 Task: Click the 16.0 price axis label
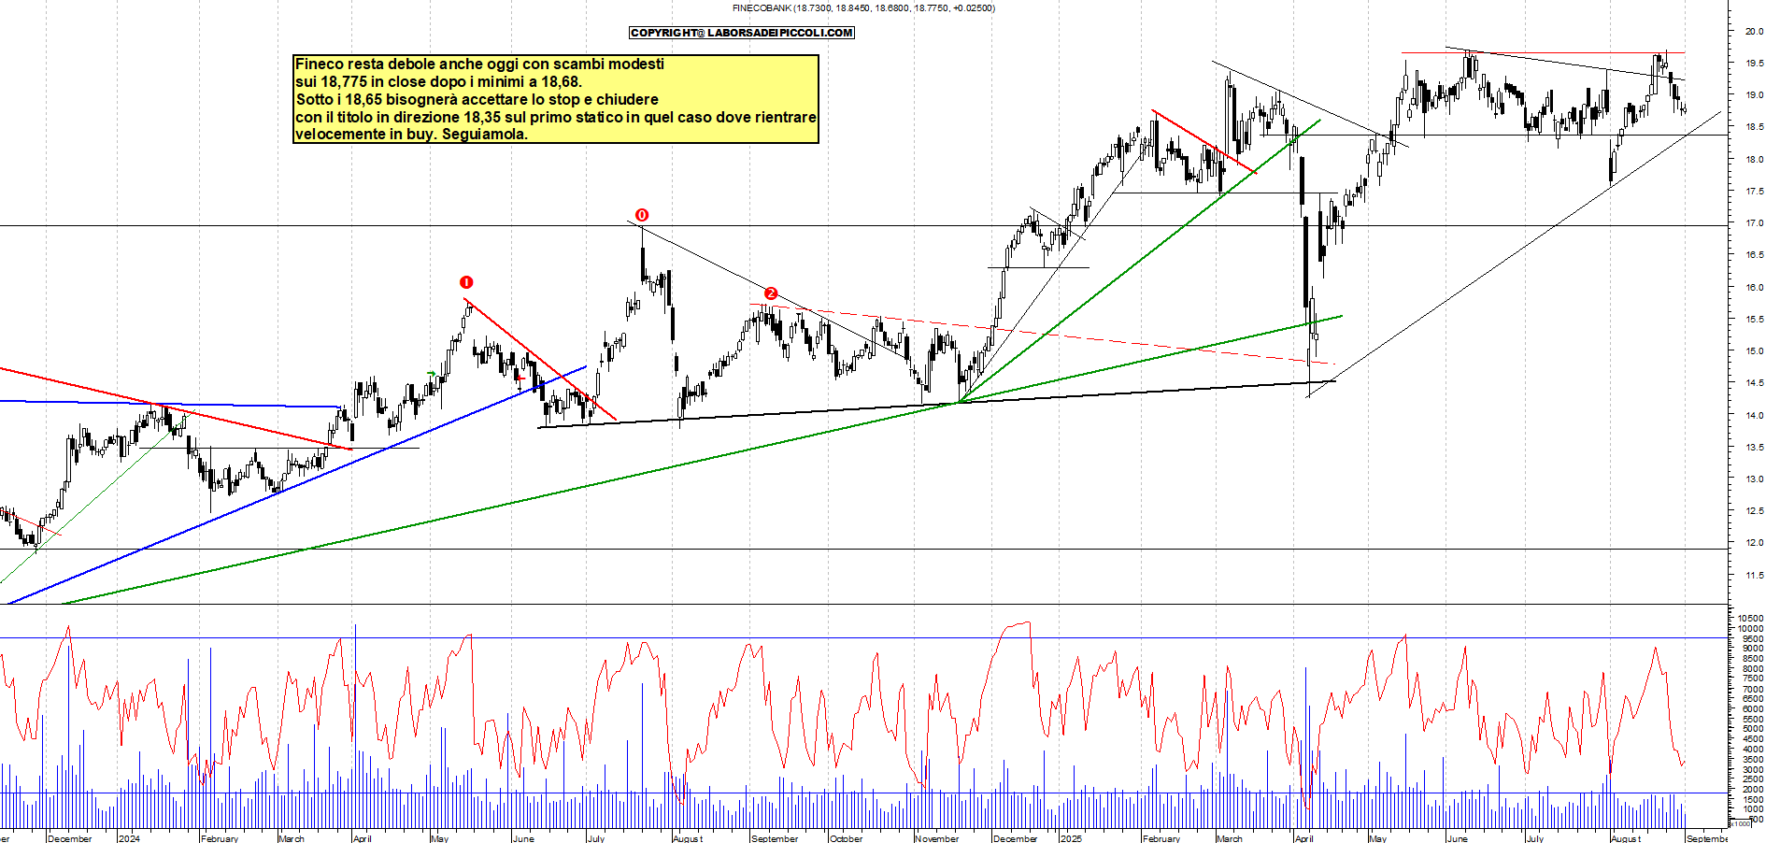pyautogui.click(x=1754, y=288)
